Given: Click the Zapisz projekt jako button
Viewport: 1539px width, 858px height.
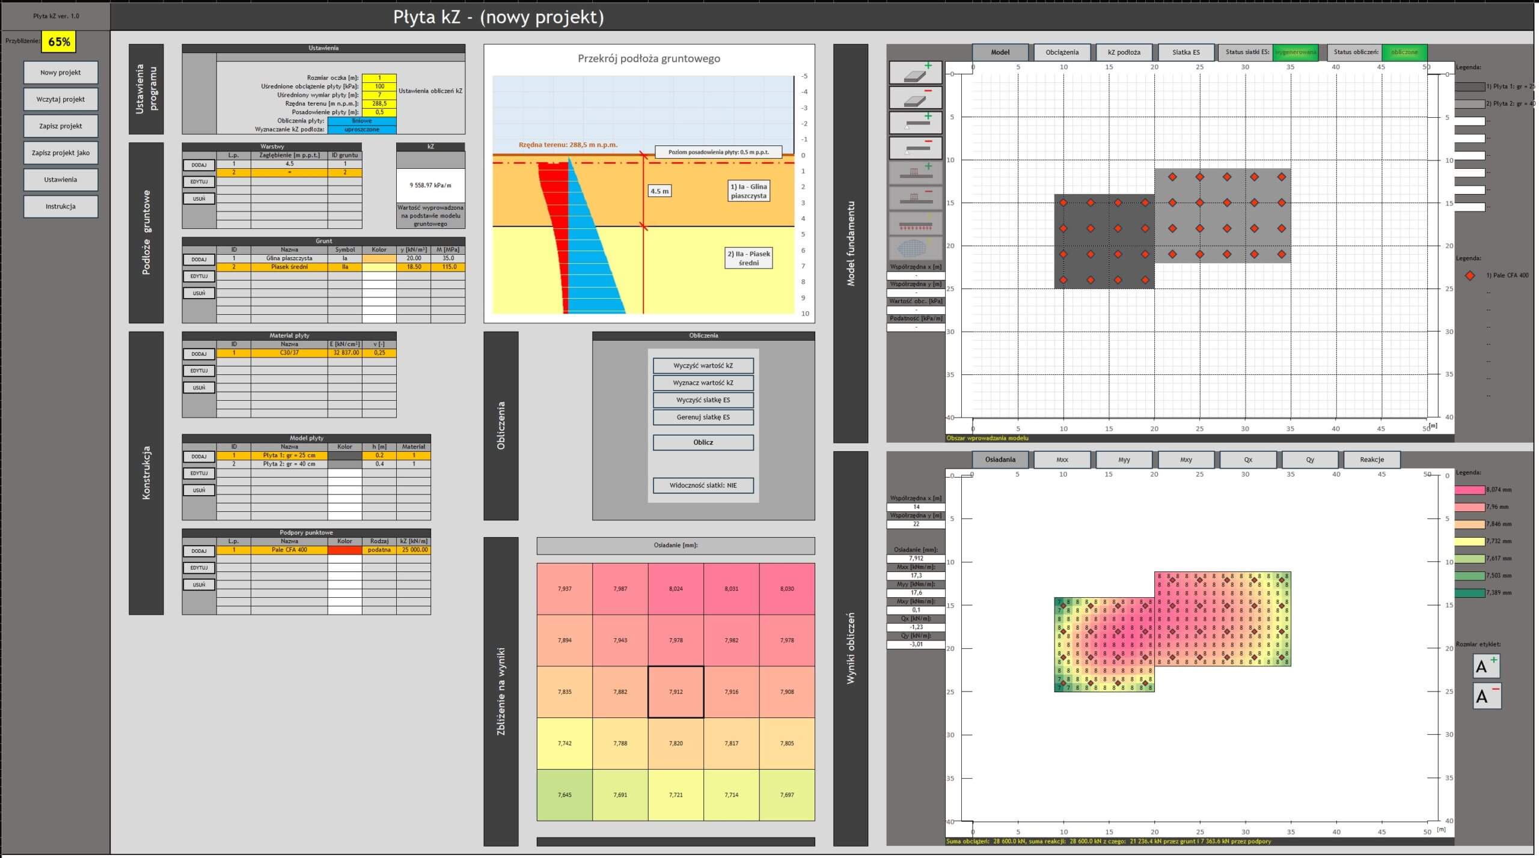Looking at the screenshot, I should click(x=61, y=153).
